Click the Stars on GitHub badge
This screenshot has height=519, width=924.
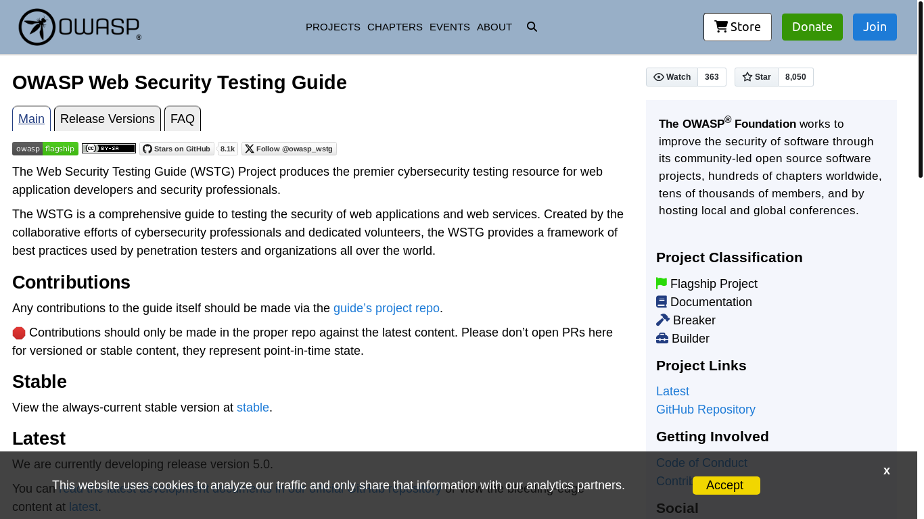click(x=177, y=149)
